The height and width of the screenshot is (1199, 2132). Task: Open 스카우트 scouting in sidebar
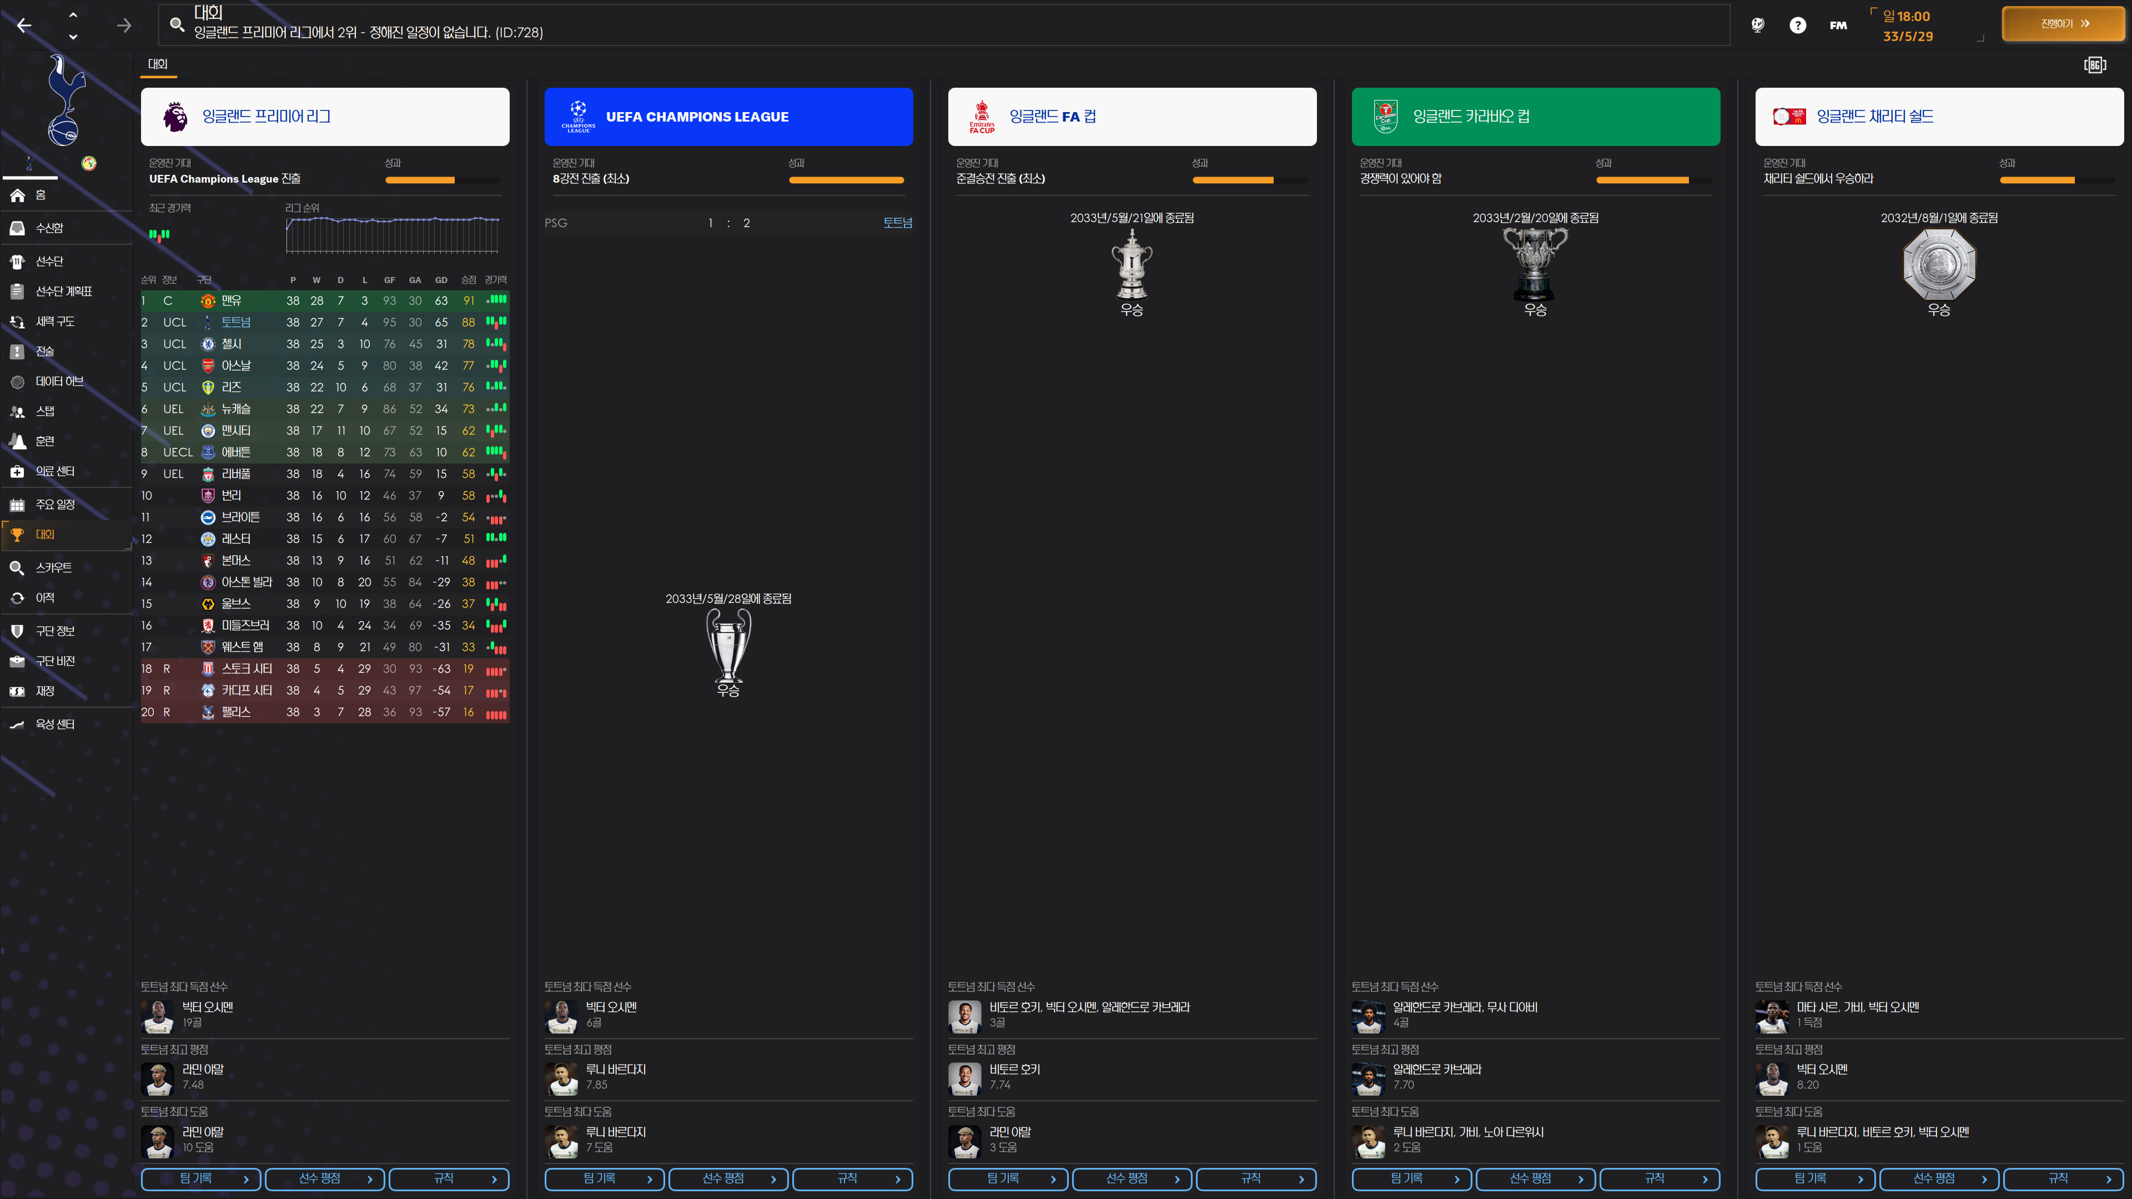53,568
